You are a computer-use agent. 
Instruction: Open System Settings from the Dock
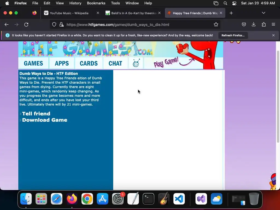pos(118,199)
